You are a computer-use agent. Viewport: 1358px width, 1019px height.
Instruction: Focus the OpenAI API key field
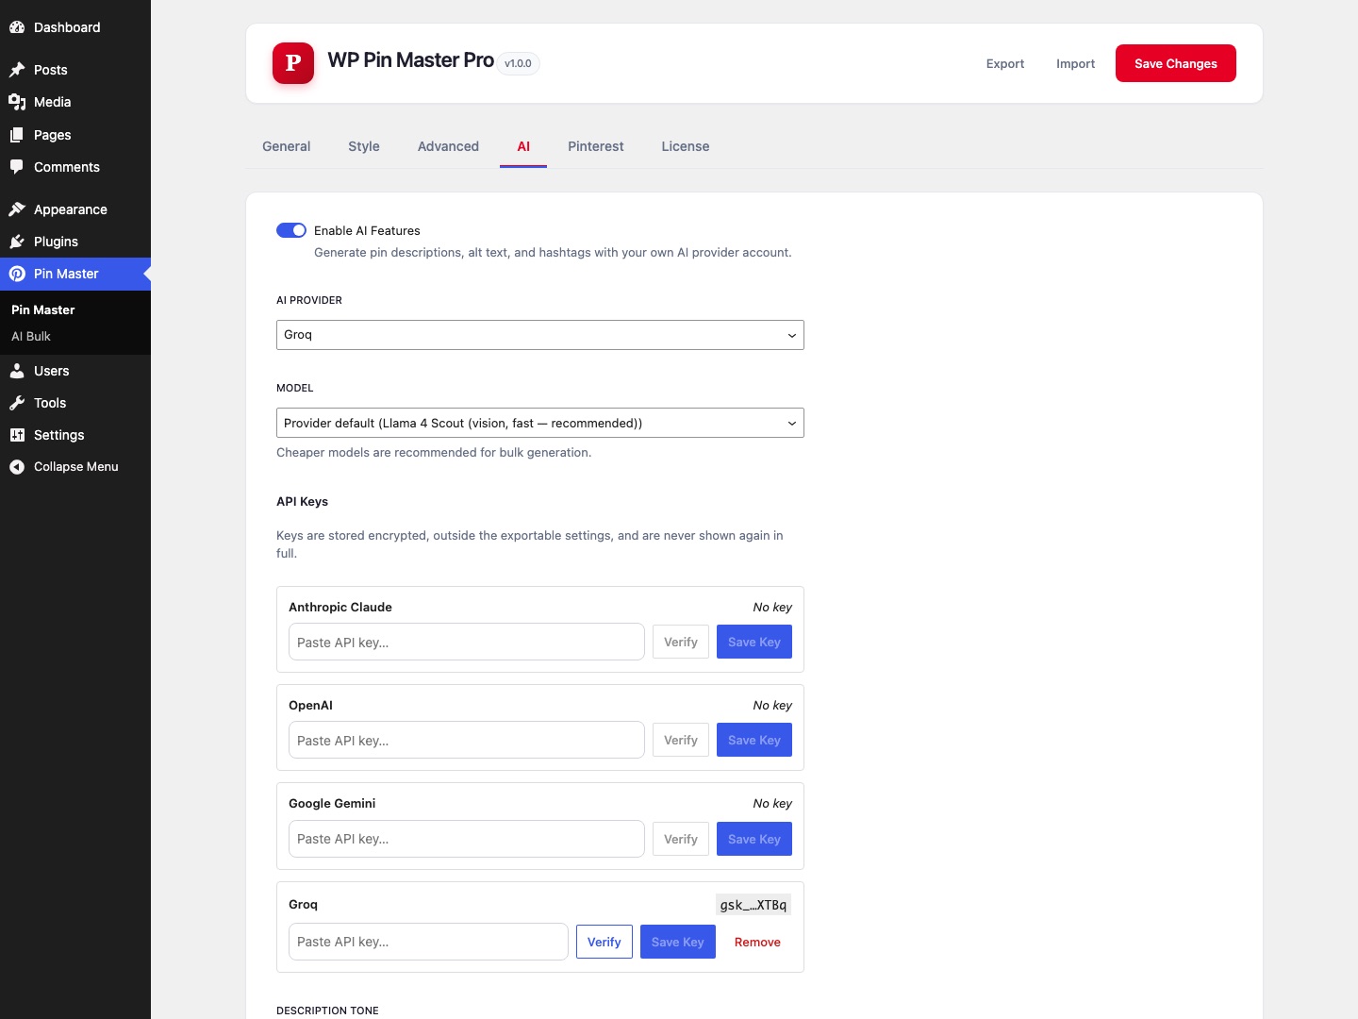[x=467, y=740]
